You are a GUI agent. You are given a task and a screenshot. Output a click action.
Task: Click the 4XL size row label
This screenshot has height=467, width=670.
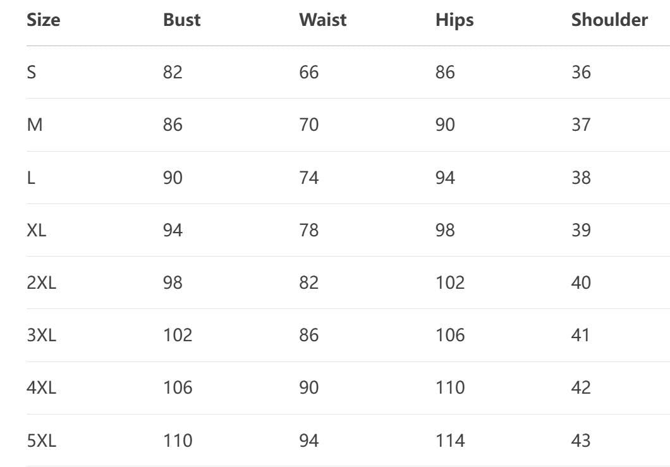pos(41,387)
